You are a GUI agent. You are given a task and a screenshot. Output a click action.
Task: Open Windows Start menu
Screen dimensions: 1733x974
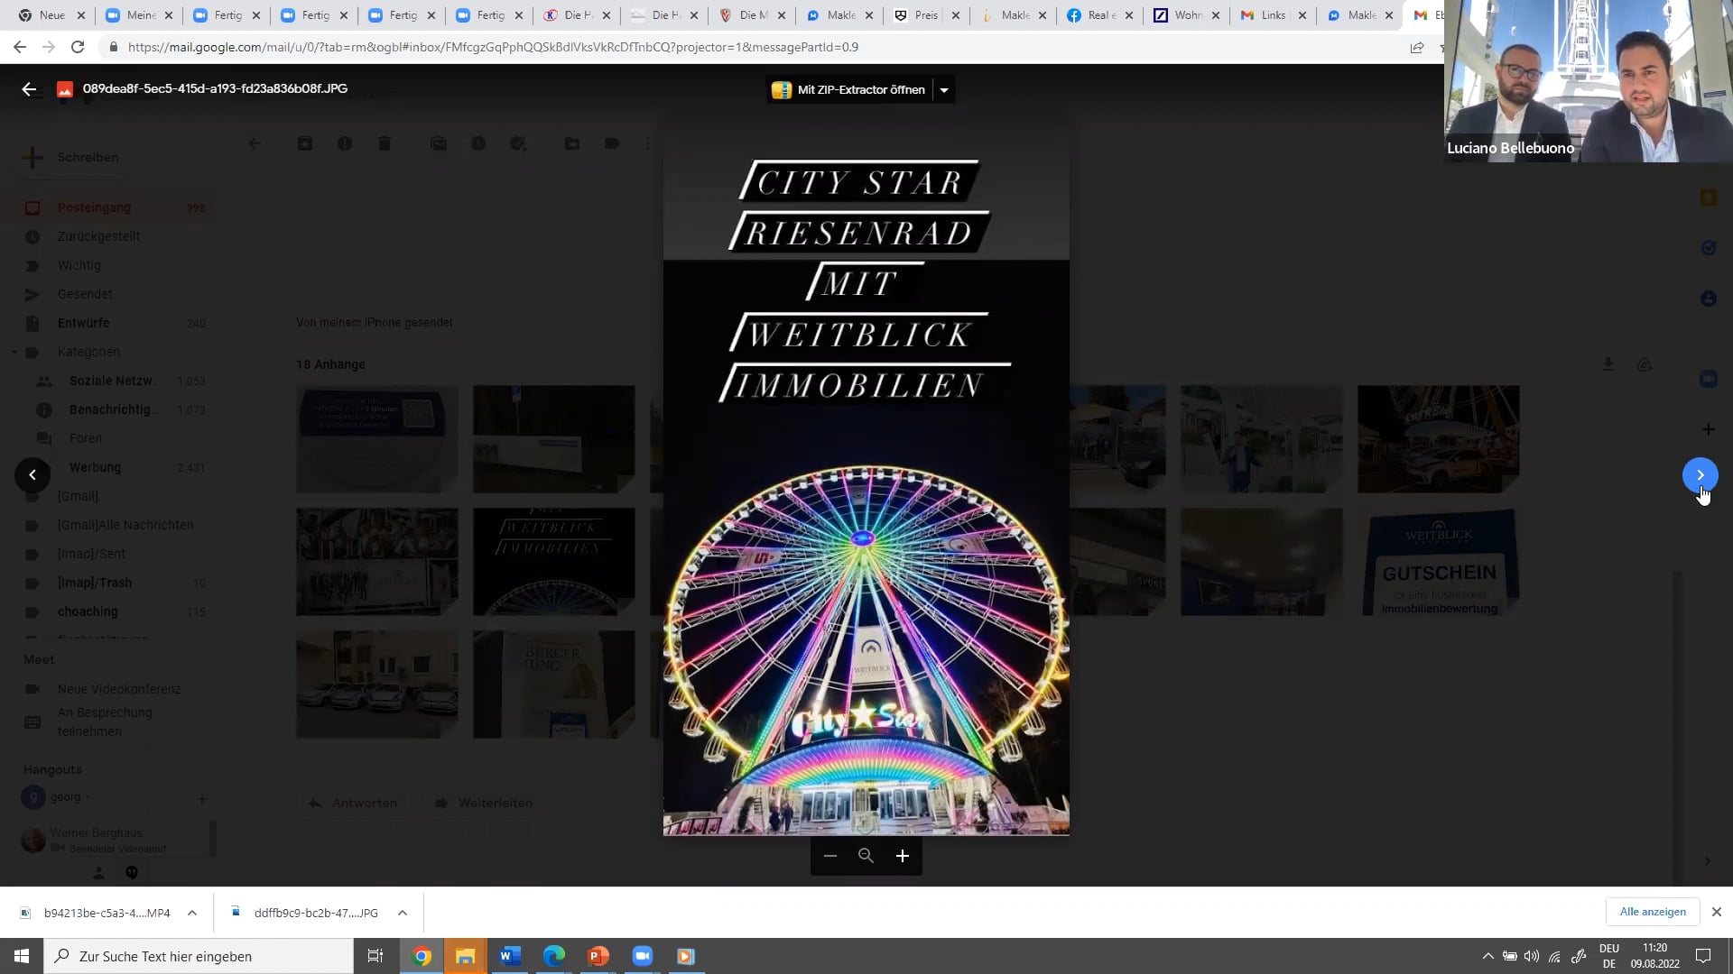pos(22,956)
